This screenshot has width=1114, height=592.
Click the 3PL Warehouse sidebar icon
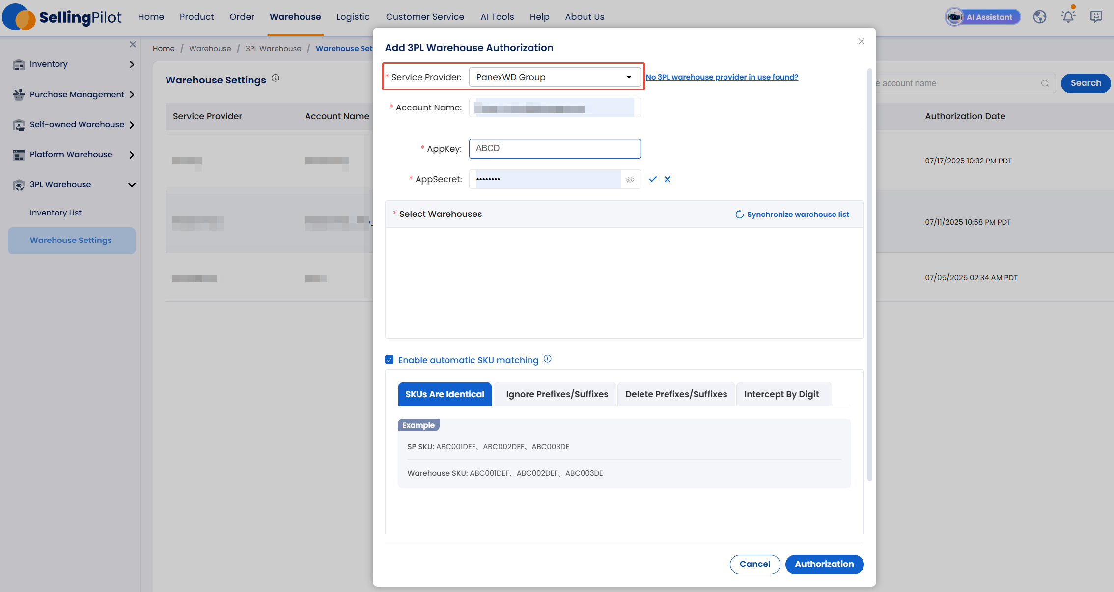[x=19, y=185]
